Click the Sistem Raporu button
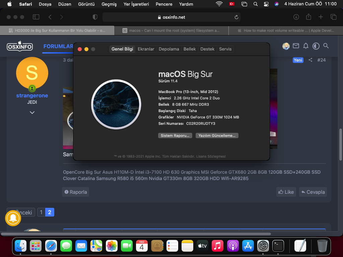 [175, 136]
